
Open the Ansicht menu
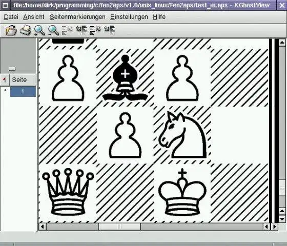34,17
